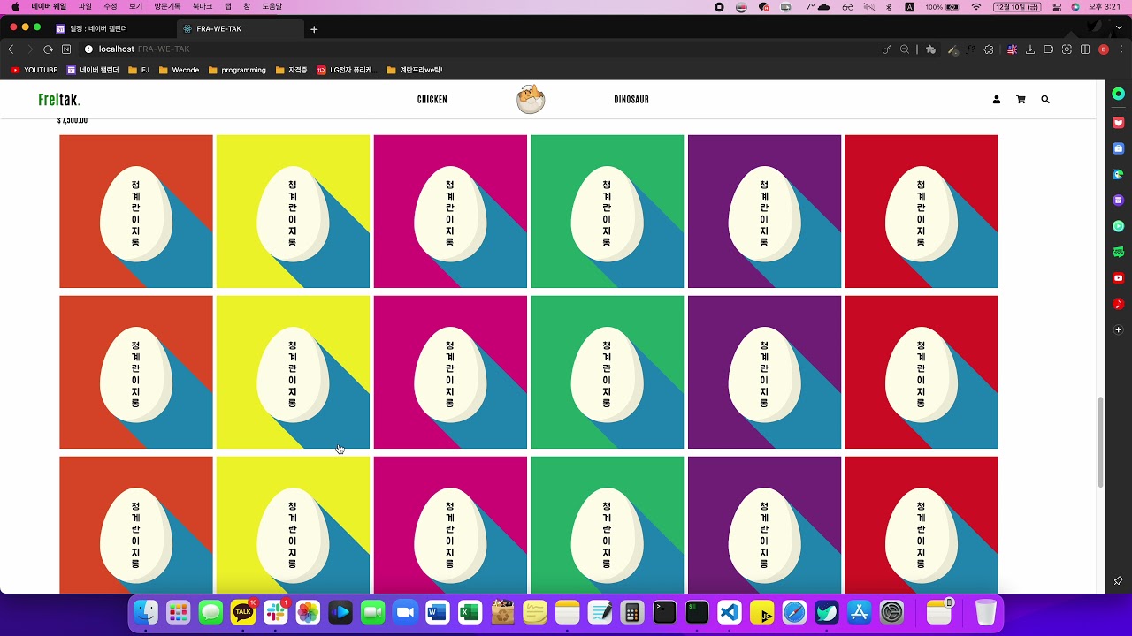
Task: Launch Visual Studio Code from the dock
Action: [x=729, y=612]
